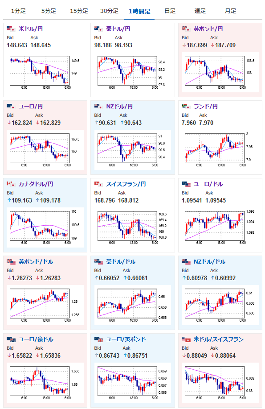Click the ユーロ/豪ドル chart thumbnail

click(44, 383)
